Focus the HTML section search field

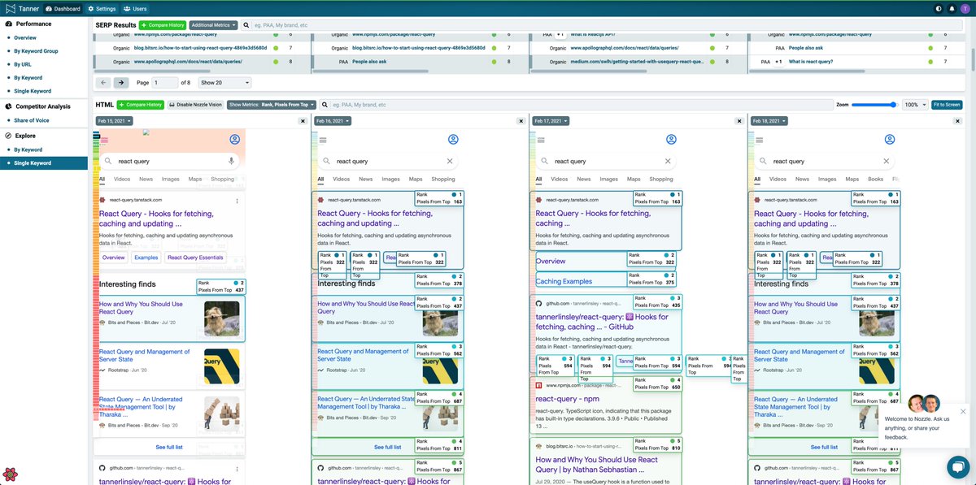tap(576, 105)
